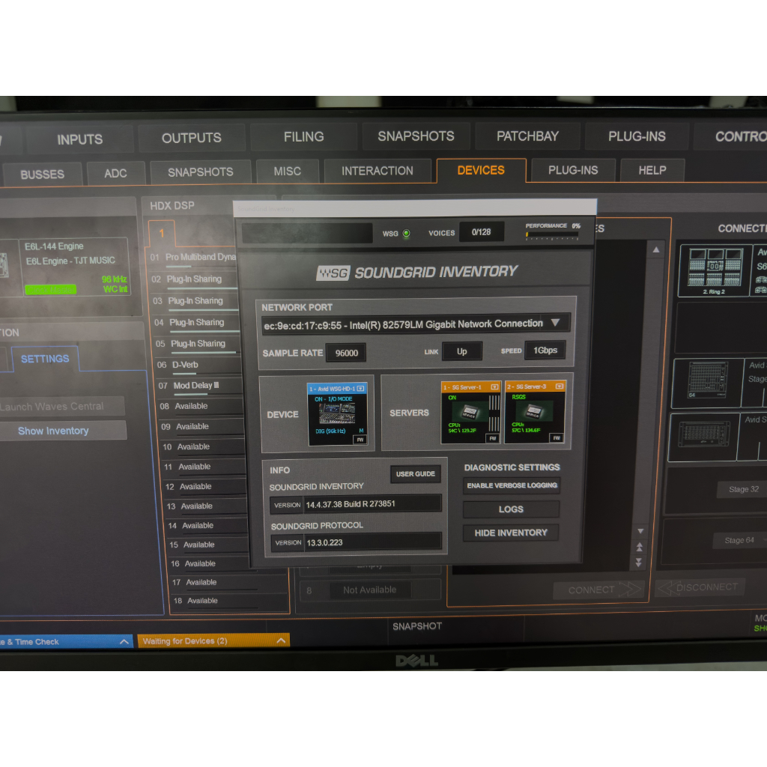This screenshot has height=767, width=767.
Task: Select the Settings tab in left panel
Action: [x=44, y=359]
